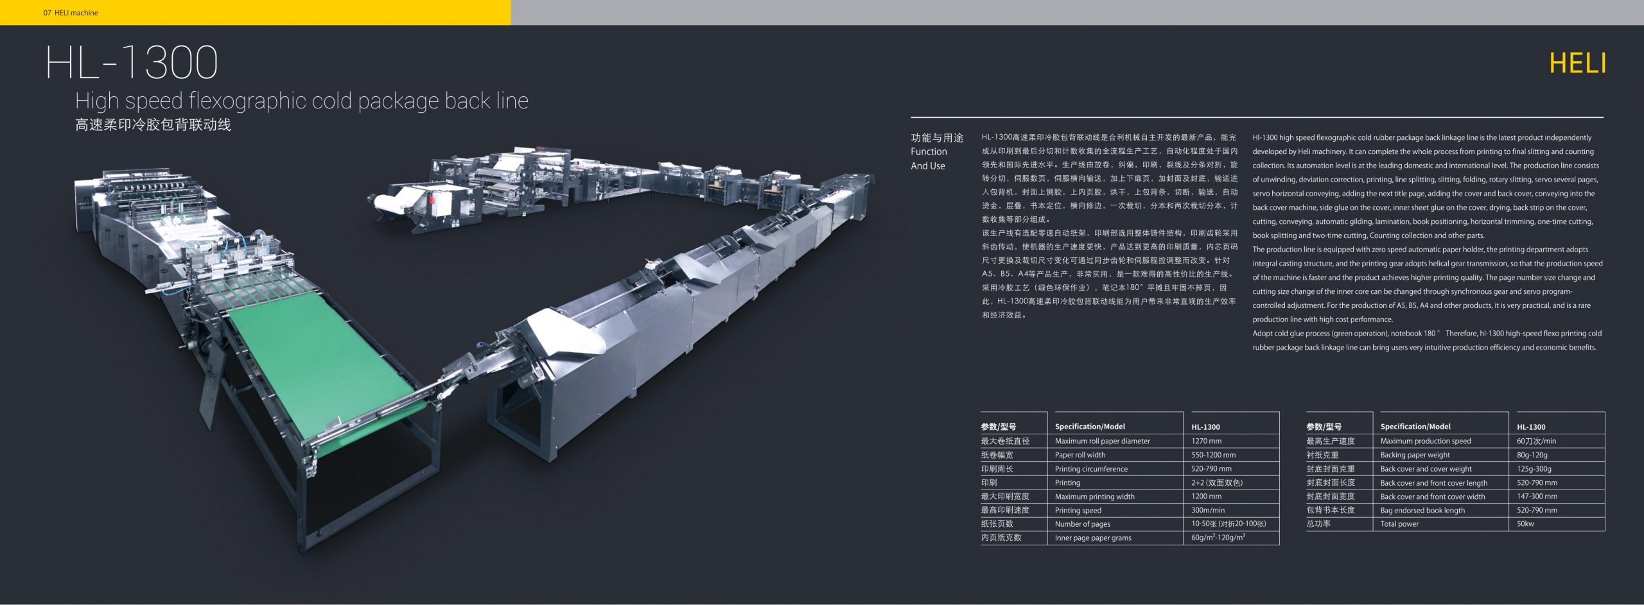
Task: Select the 'Bag endorsed book length' cell
Action: click(1422, 511)
